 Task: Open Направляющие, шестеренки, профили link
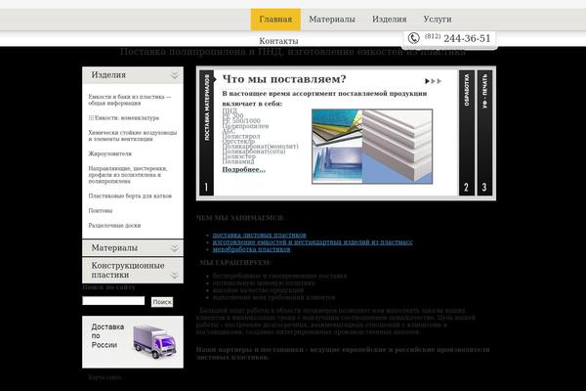[x=127, y=175]
